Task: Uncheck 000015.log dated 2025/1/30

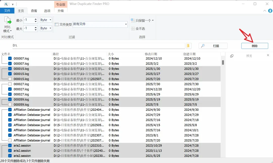Action: click(10, 69)
